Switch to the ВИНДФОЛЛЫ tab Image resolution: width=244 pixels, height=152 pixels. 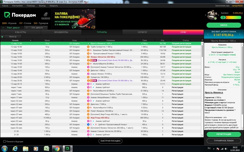coord(61,32)
